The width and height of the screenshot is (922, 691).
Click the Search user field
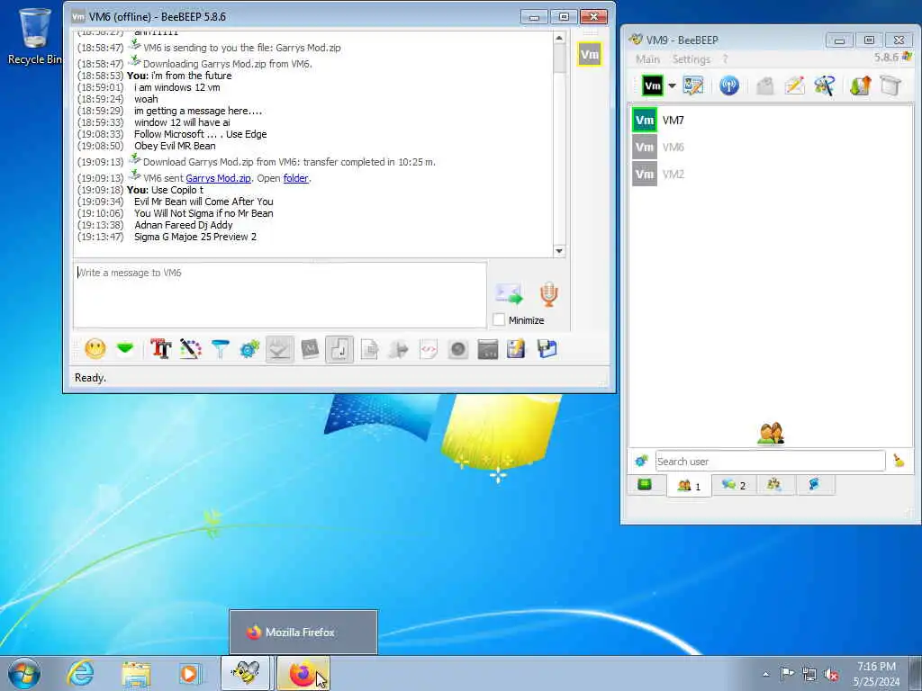click(x=771, y=462)
